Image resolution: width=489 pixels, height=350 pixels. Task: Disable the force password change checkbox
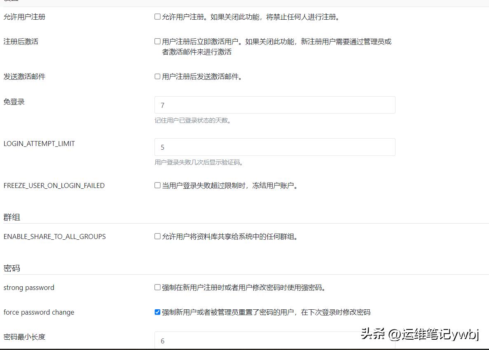[x=157, y=311]
